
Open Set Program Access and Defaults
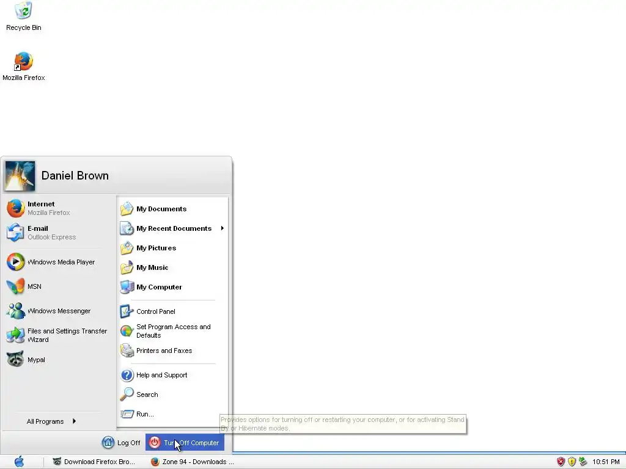[173, 331]
